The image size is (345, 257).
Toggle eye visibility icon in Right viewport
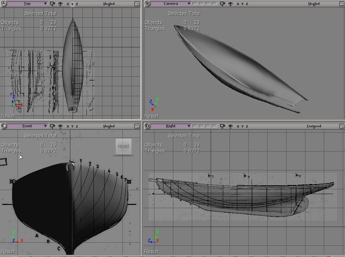(231, 126)
